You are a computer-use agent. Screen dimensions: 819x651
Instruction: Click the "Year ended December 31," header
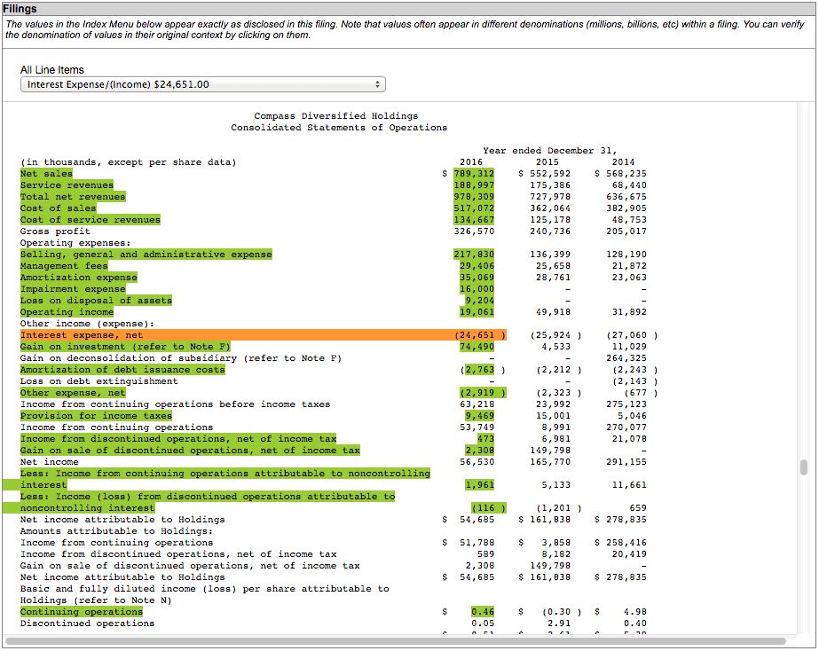tap(550, 151)
